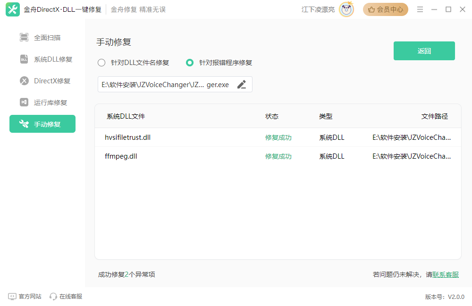Click the 运行库修复 icon in sidebar
The width and height of the screenshot is (472, 306).
click(24, 103)
